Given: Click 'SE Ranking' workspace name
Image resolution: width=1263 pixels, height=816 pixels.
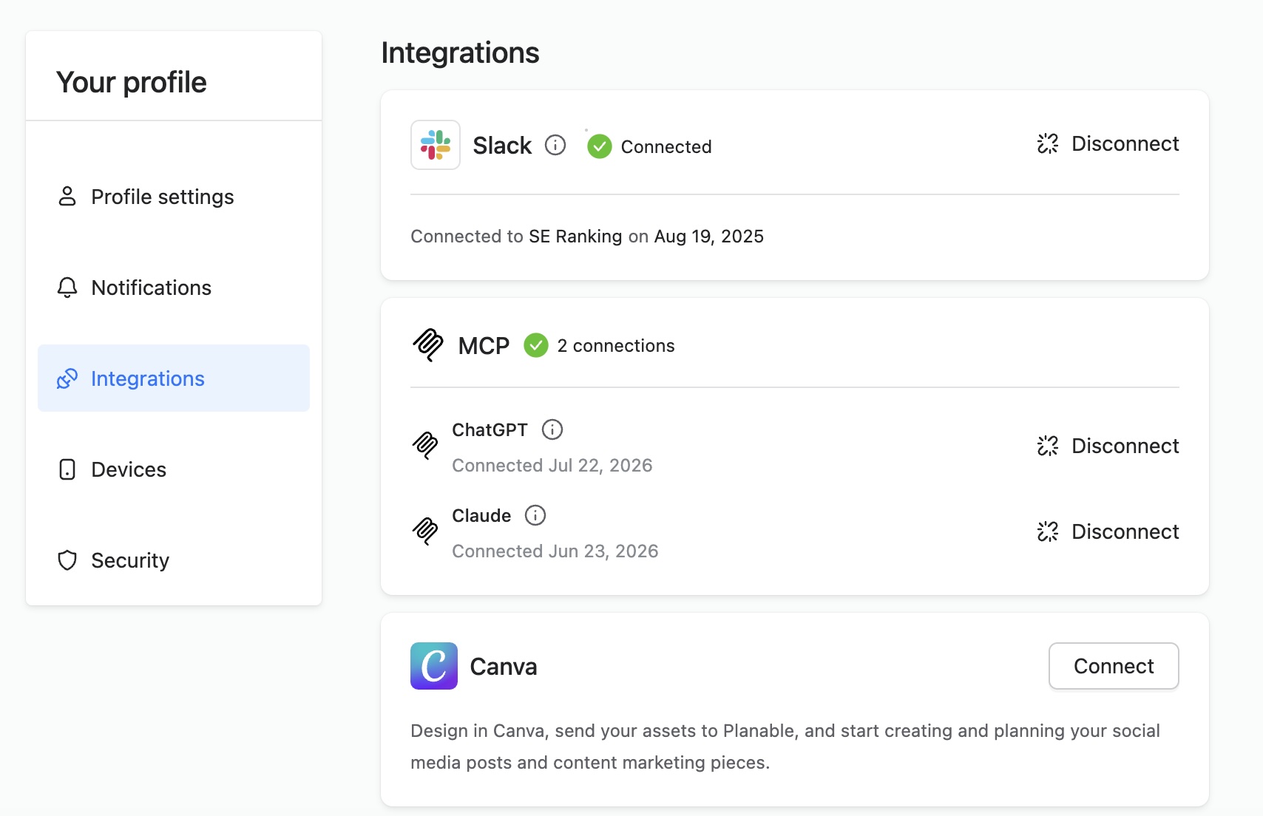Looking at the screenshot, I should click(575, 237).
